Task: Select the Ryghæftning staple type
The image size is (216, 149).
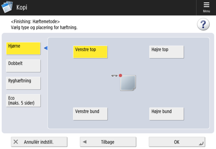Action: tap(23, 83)
